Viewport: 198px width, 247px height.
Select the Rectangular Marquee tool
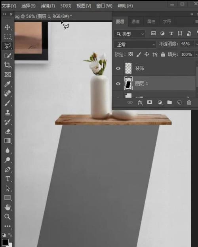tap(7, 36)
